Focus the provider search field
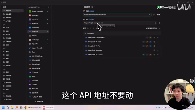 coord(38,7)
